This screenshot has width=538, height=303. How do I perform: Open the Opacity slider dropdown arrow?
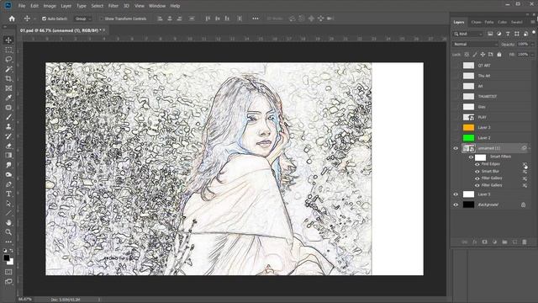coord(532,45)
